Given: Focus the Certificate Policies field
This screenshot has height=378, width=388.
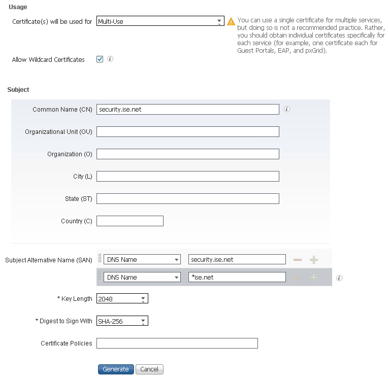Looking at the screenshot, I should click(x=177, y=343).
